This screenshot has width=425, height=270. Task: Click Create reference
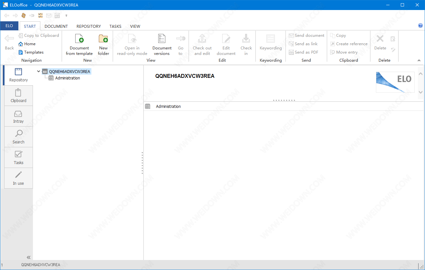pyautogui.click(x=349, y=44)
